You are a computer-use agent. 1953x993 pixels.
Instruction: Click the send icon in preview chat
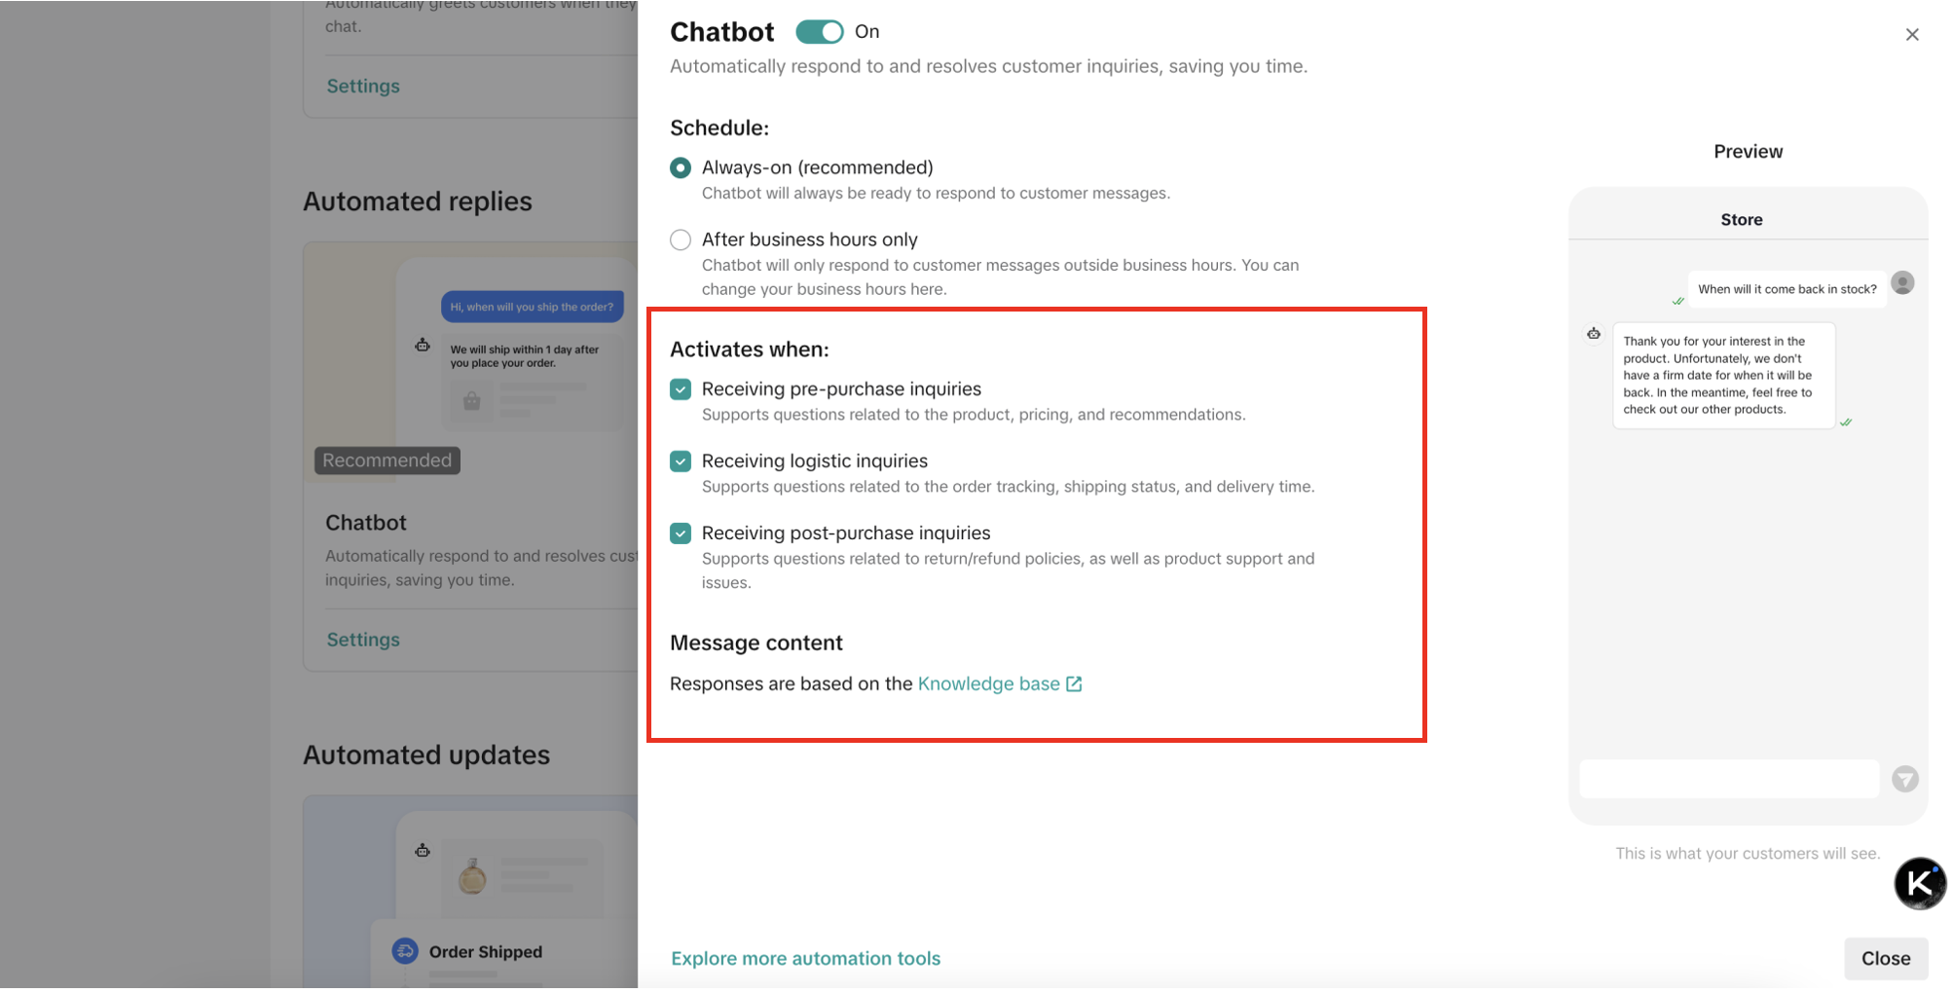pyautogui.click(x=1904, y=779)
